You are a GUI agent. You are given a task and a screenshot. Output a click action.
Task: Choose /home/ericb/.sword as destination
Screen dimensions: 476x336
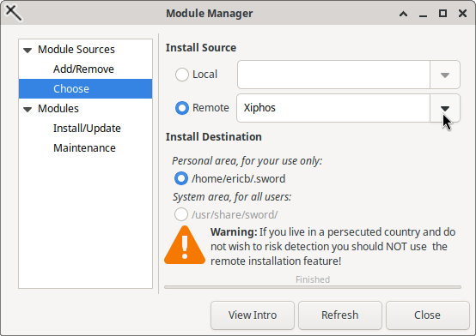181,178
